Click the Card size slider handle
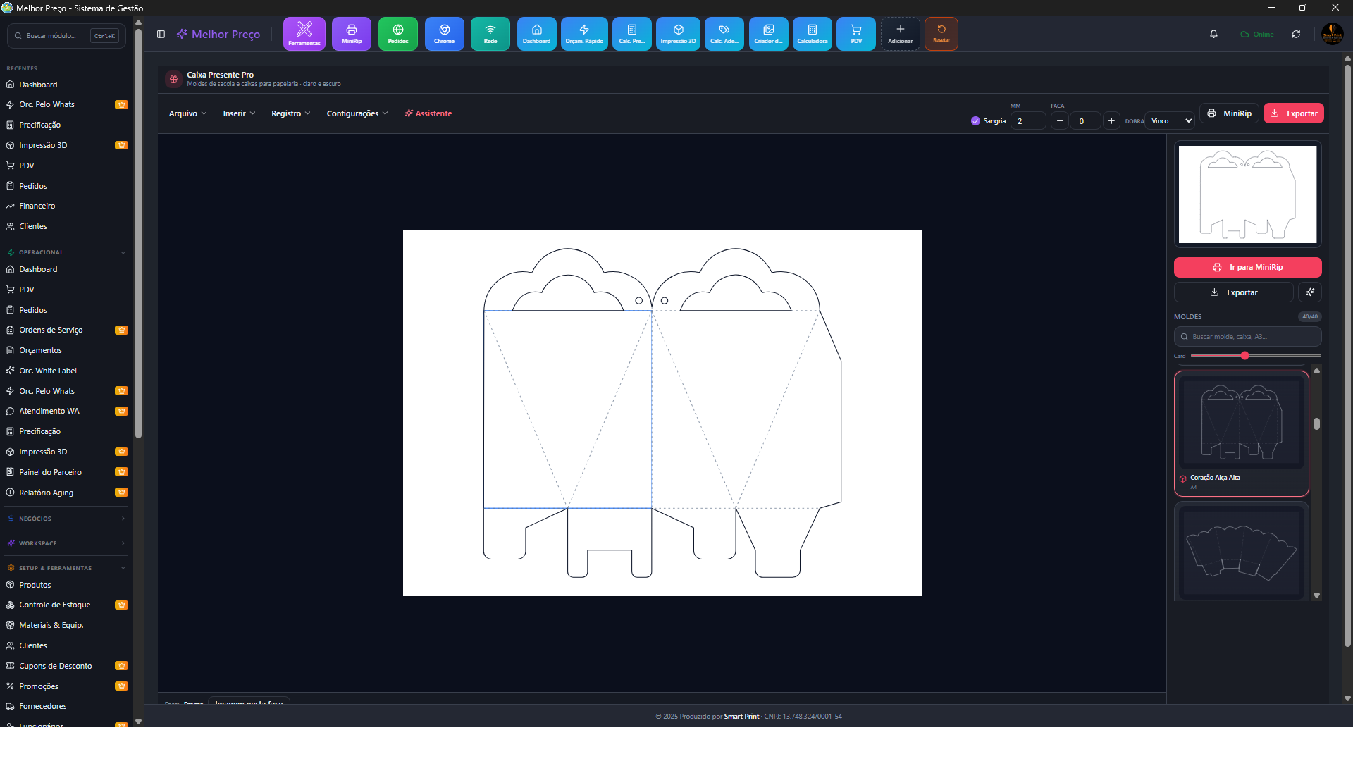This screenshot has height=761, width=1353. [1244, 356]
